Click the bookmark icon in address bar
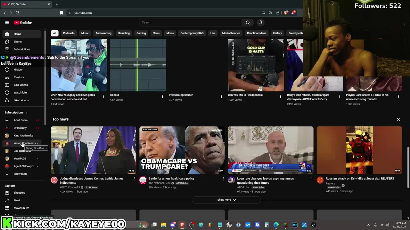Viewport: 410px width, 230px height. pos(61,13)
